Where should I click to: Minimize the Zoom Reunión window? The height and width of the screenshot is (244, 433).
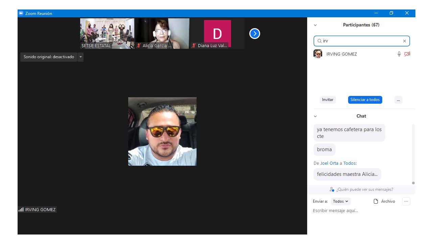tap(376, 13)
